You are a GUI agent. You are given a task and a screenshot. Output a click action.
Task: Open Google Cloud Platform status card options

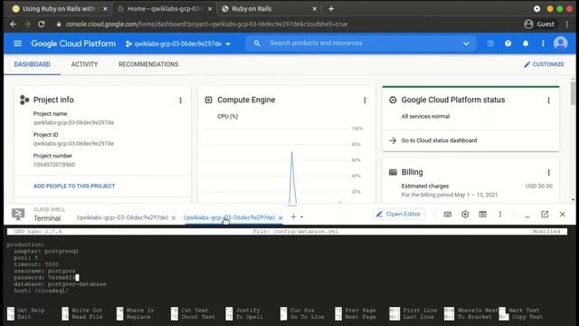pyautogui.click(x=548, y=101)
